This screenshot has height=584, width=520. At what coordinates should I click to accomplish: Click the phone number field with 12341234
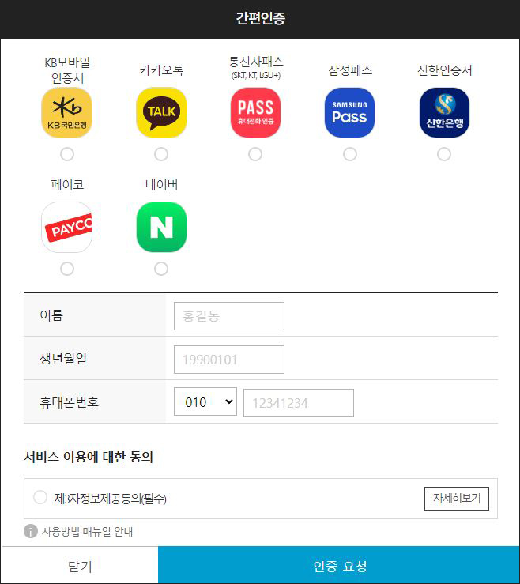point(299,403)
